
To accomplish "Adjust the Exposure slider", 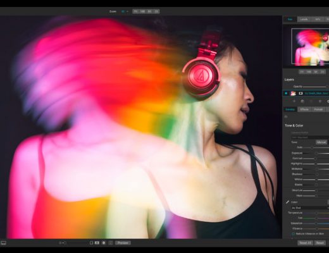I will coord(316,153).
